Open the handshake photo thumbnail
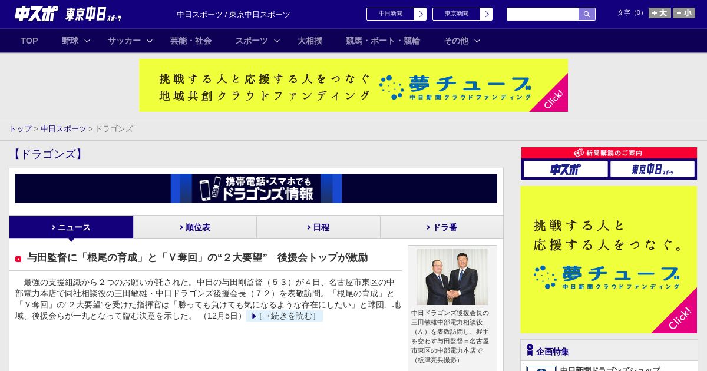Viewport: 707px width, 371px height. [x=452, y=277]
